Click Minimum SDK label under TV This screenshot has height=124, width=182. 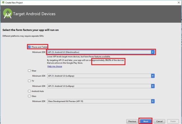pyautogui.click(x=39, y=86)
